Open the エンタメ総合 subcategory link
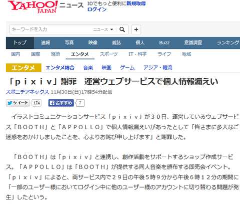 [x=60, y=68]
